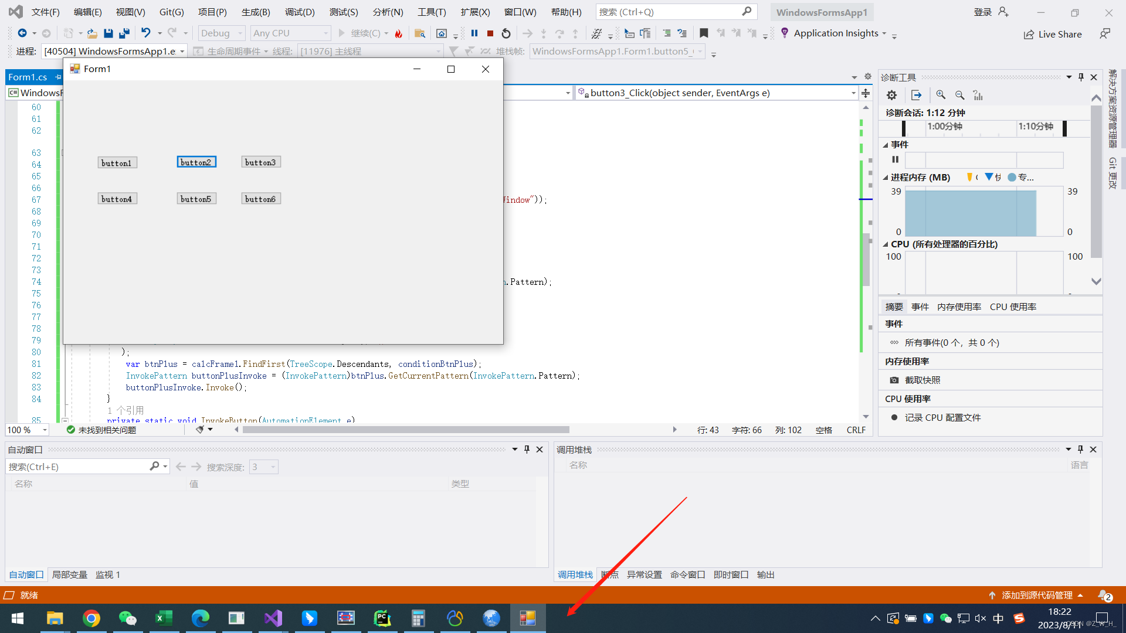1126x633 pixels.
Task: Click button5 in the Form1 window
Action: [x=196, y=199]
